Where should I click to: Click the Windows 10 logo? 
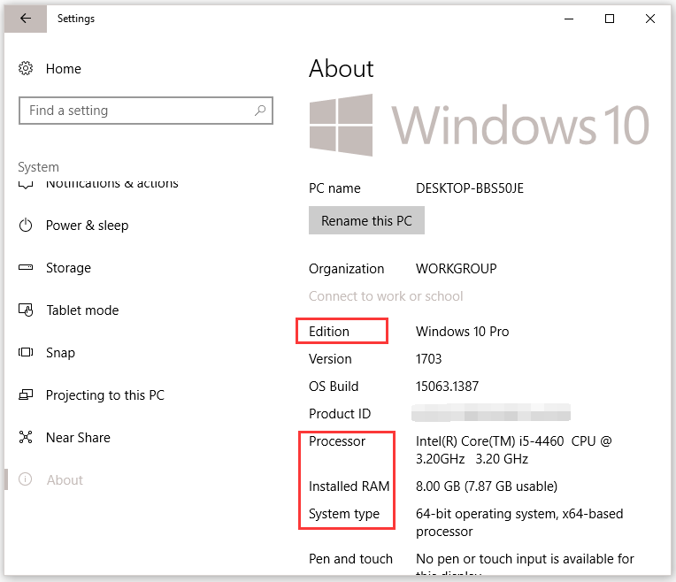pyautogui.click(x=479, y=125)
